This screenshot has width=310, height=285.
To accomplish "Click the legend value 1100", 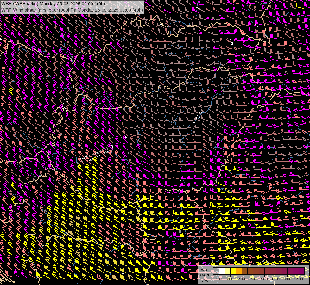I will [x=276, y=279].
